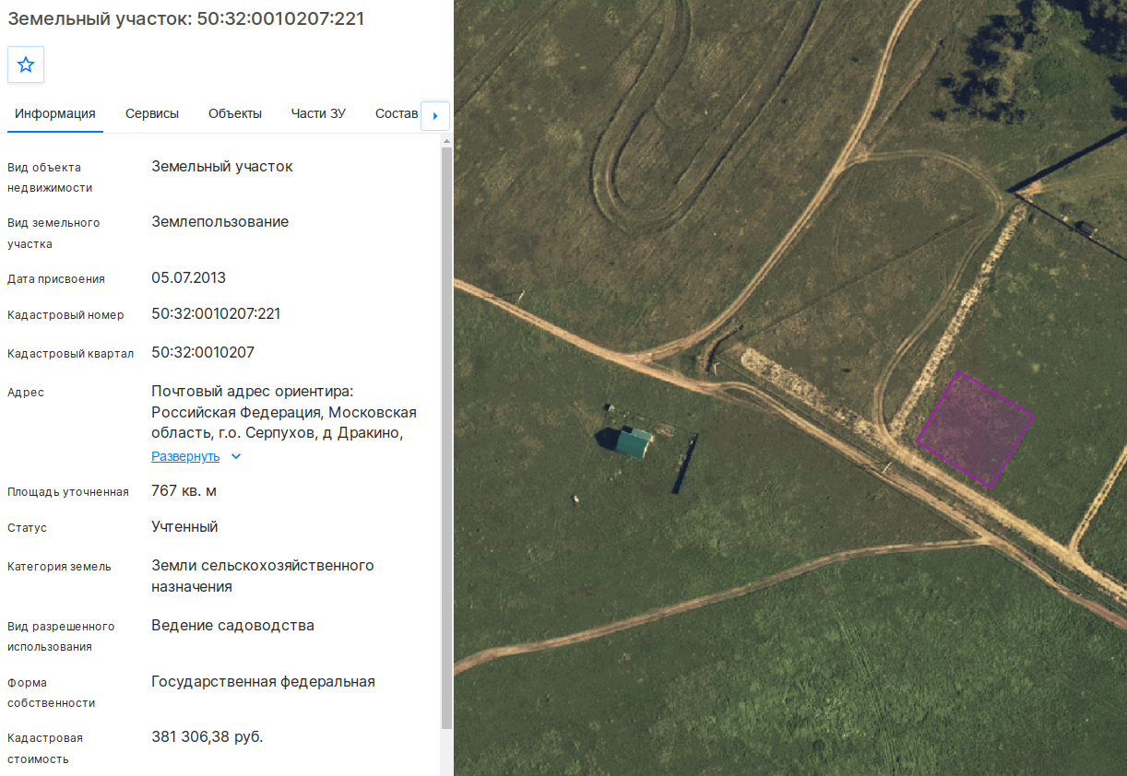Screen dimensions: 1127x776
Task: Show more tabs with right arrow
Action: [435, 115]
